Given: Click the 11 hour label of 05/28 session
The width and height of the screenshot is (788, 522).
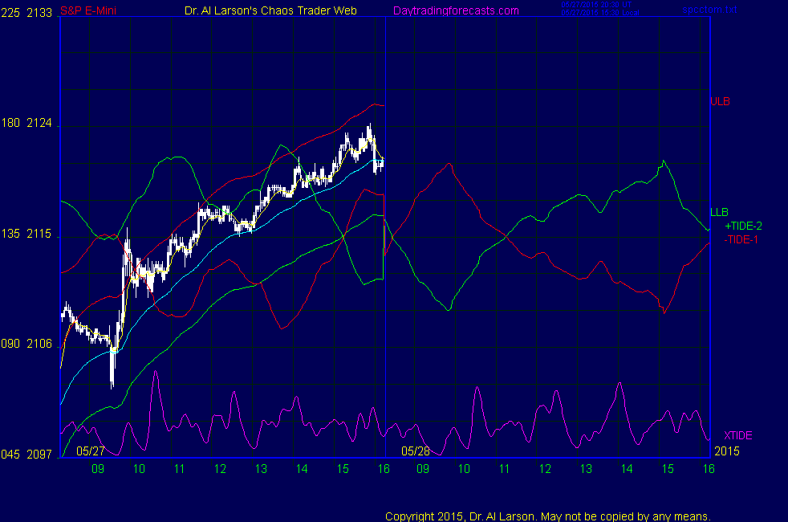Looking at the screenshot, I should tap(505, 469).
